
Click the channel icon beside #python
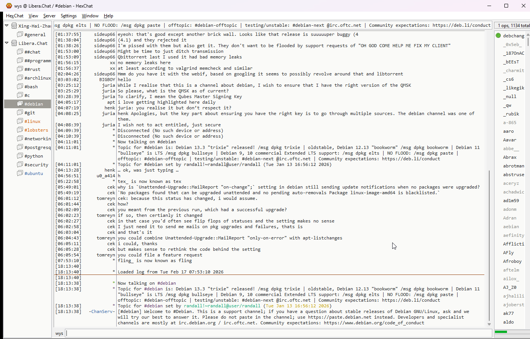coord(20,156)
